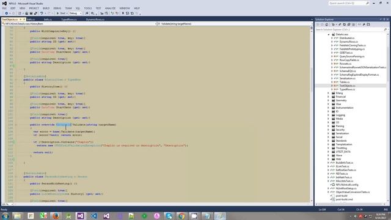Click the Home icon in Solution Explorer

[326, 24]
